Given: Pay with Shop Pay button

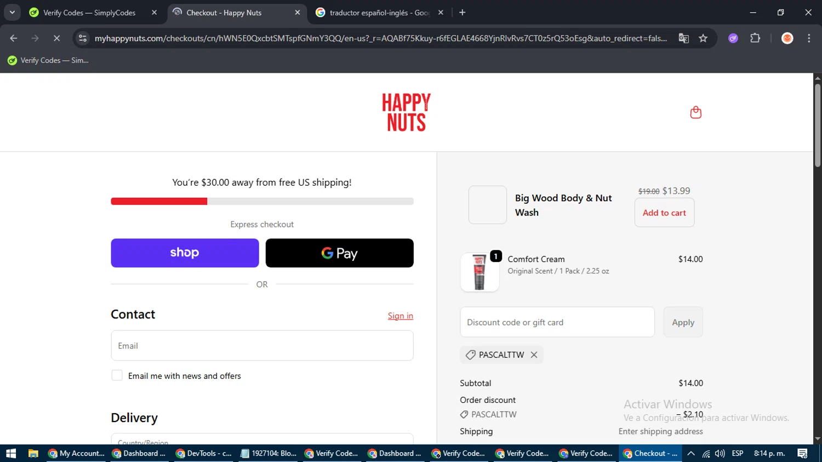Looking at the screenshot, I should click(185, 253).
